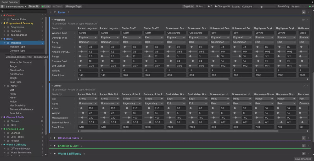
Task: Adjust Damage slider for first Ashen Longsword
Action: [82, 47]
